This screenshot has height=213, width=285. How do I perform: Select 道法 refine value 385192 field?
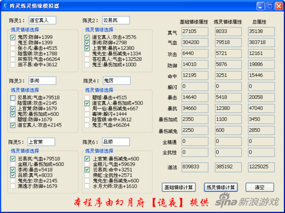[229, 167]
